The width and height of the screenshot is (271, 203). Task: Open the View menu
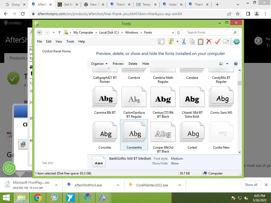click(x=59, y=41)
